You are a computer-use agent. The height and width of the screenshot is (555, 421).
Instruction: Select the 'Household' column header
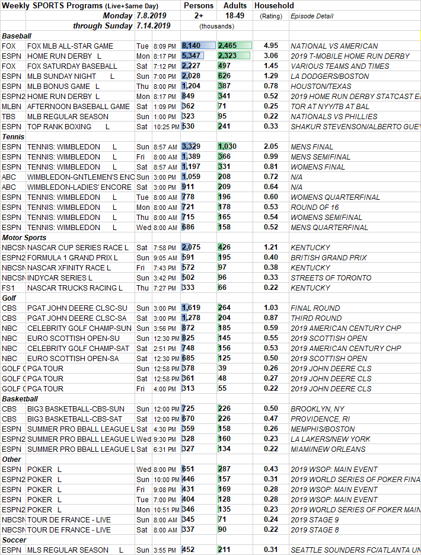pyautogui.click(x=274, y=6)
